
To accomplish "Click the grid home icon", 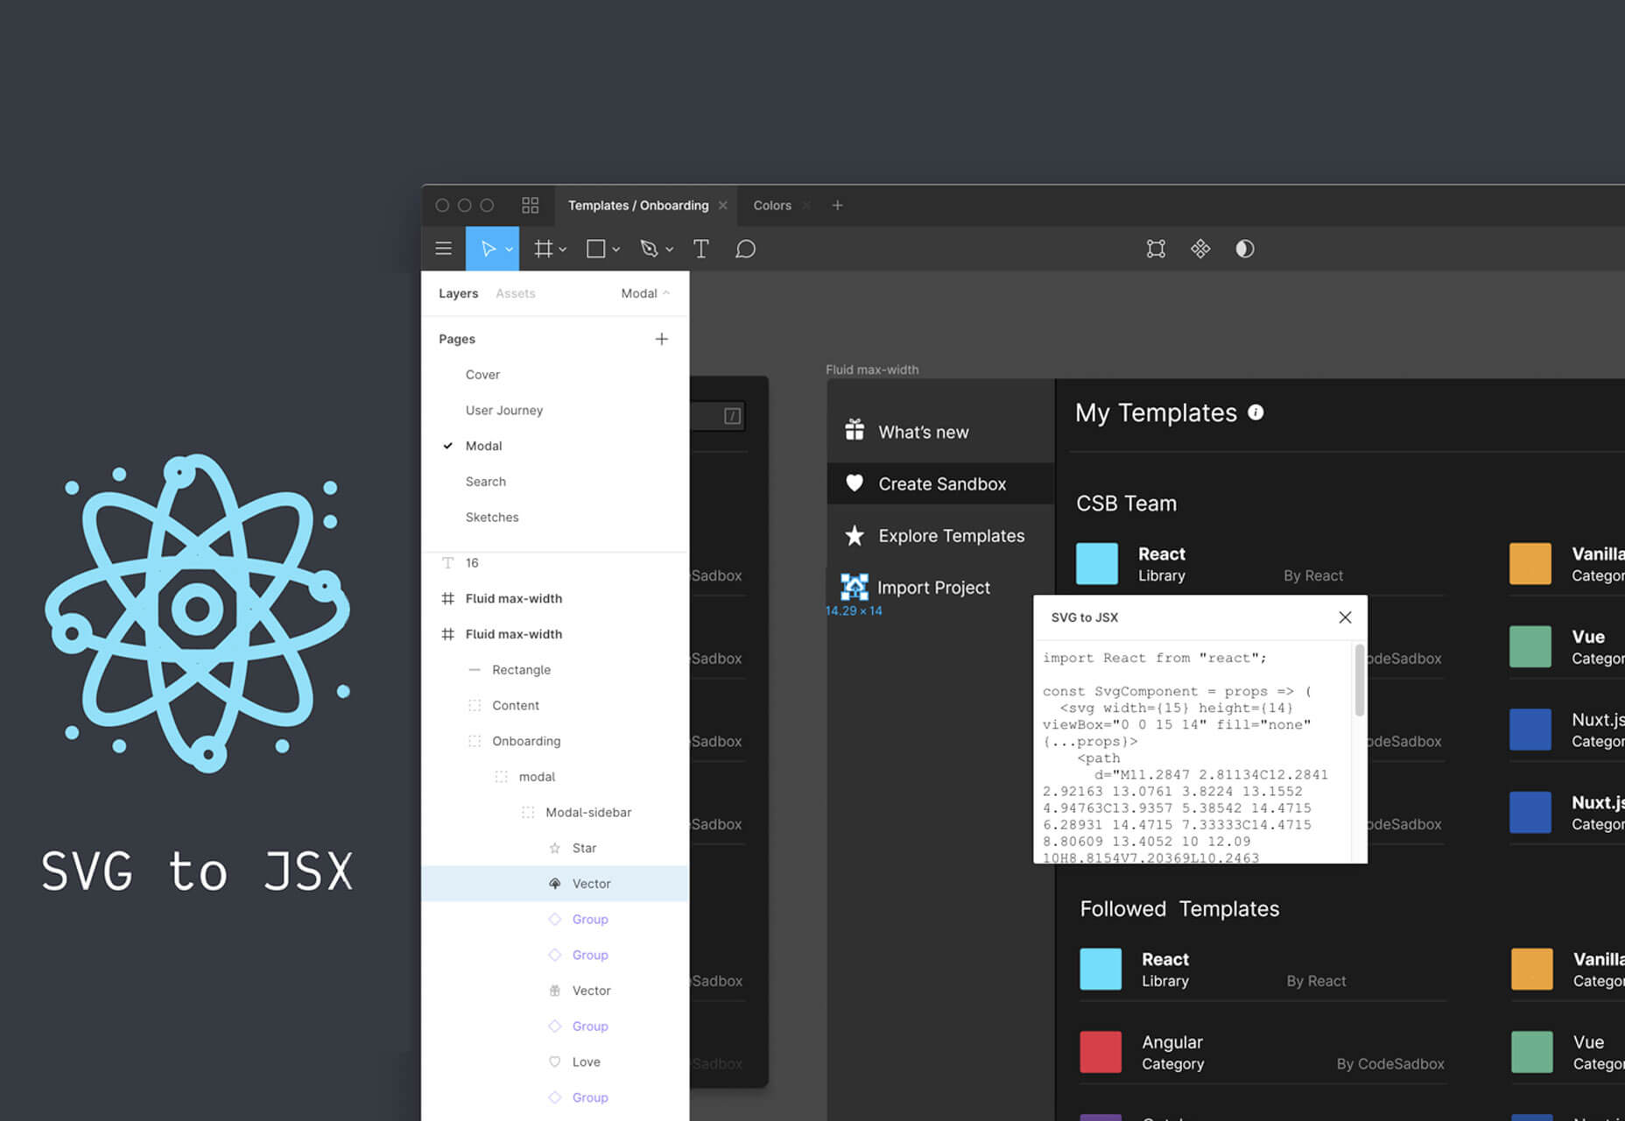I will (x=530, y=205).
